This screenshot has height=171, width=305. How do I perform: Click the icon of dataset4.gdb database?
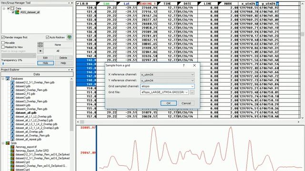click(x=12, y=105)
